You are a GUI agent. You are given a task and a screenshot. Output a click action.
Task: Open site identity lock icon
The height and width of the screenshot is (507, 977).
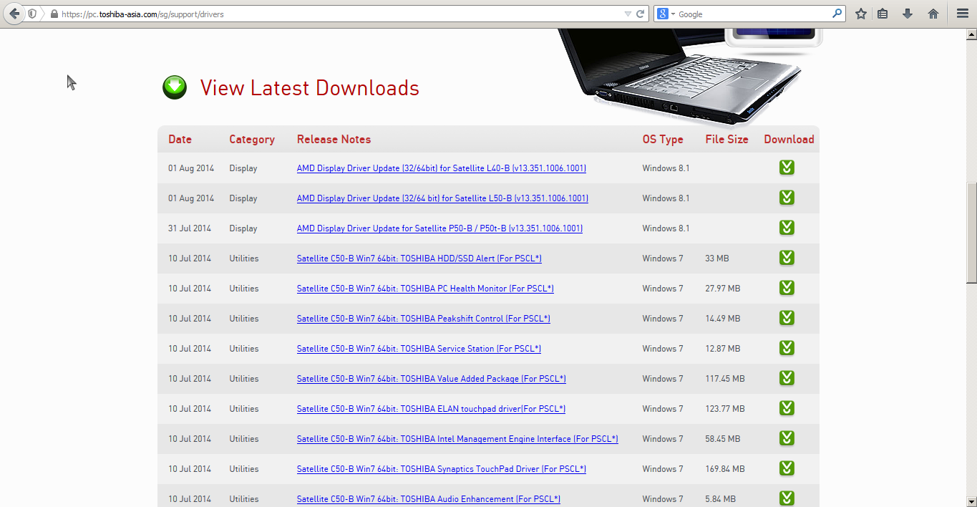(54, 14)
